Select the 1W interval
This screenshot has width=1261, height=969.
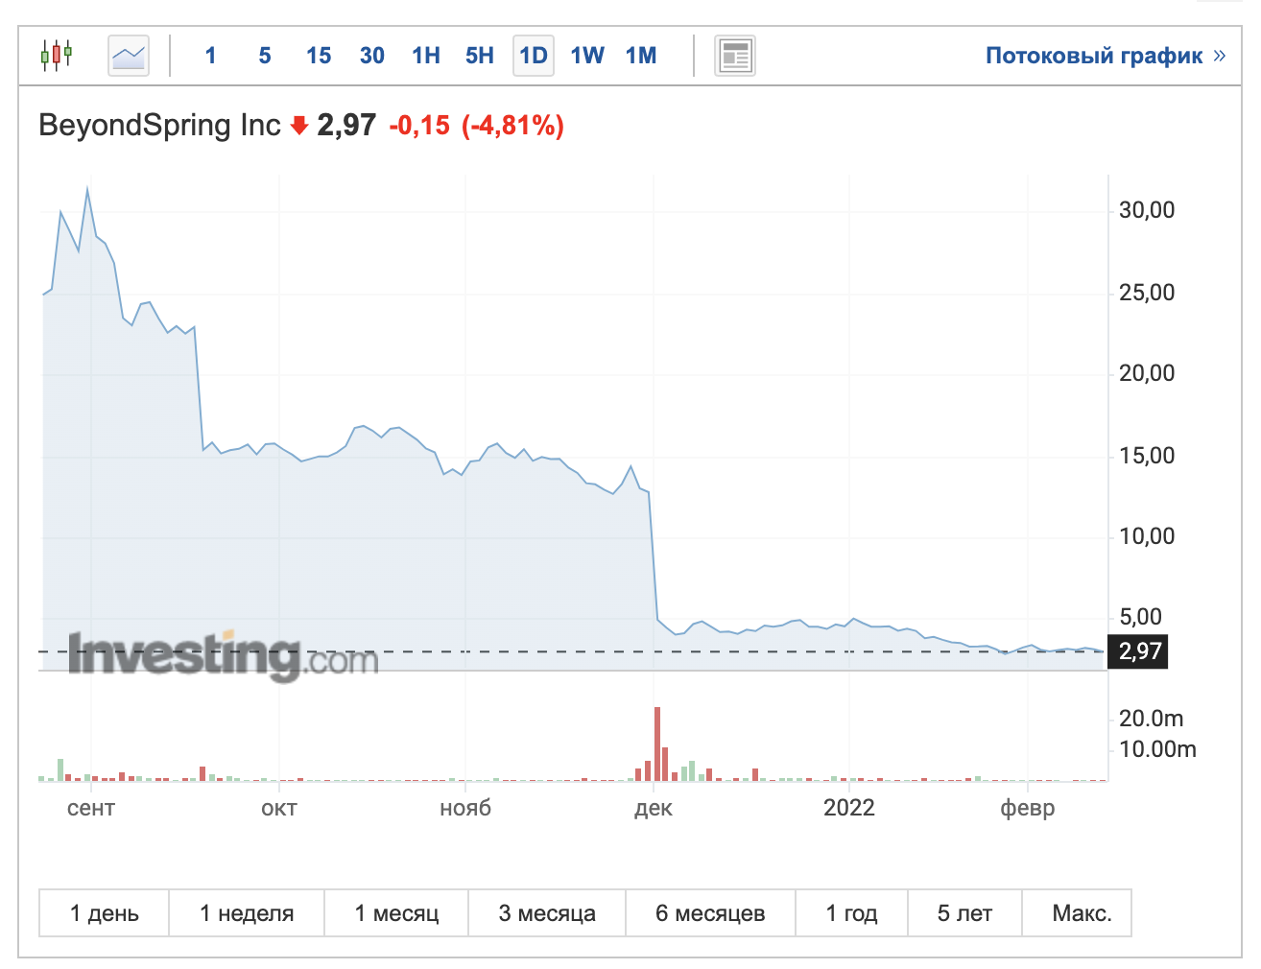click(x=587, y=56)
